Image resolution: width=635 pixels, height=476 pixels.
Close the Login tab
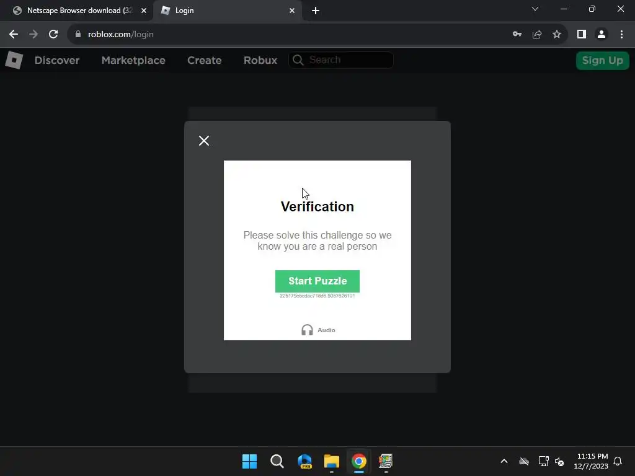pos(292,11)
